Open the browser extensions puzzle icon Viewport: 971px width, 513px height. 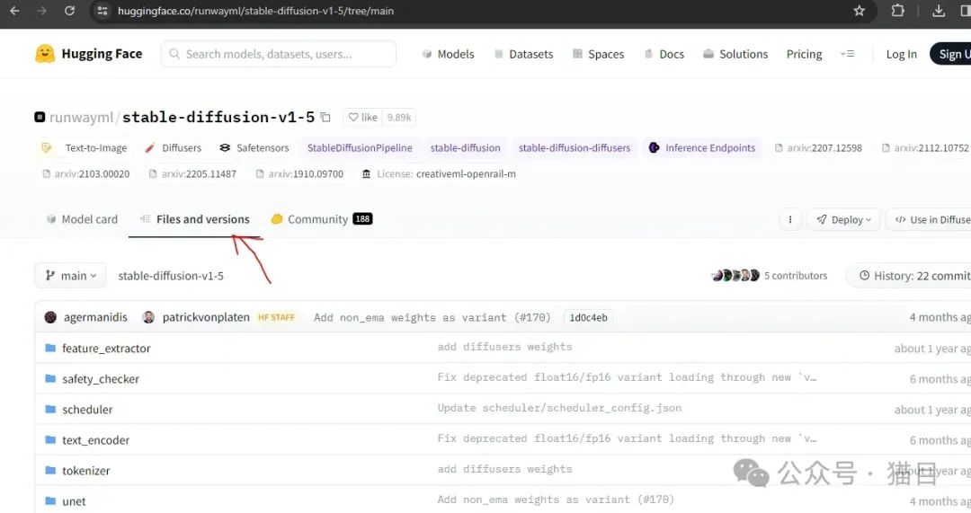(x=897, y=11)
